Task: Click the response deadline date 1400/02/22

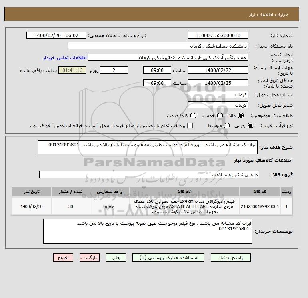Action: [x=218, y=70]
